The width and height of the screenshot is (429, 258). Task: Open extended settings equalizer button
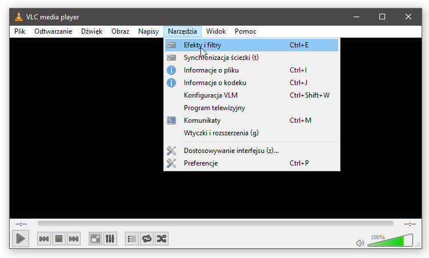click(110, 239)
